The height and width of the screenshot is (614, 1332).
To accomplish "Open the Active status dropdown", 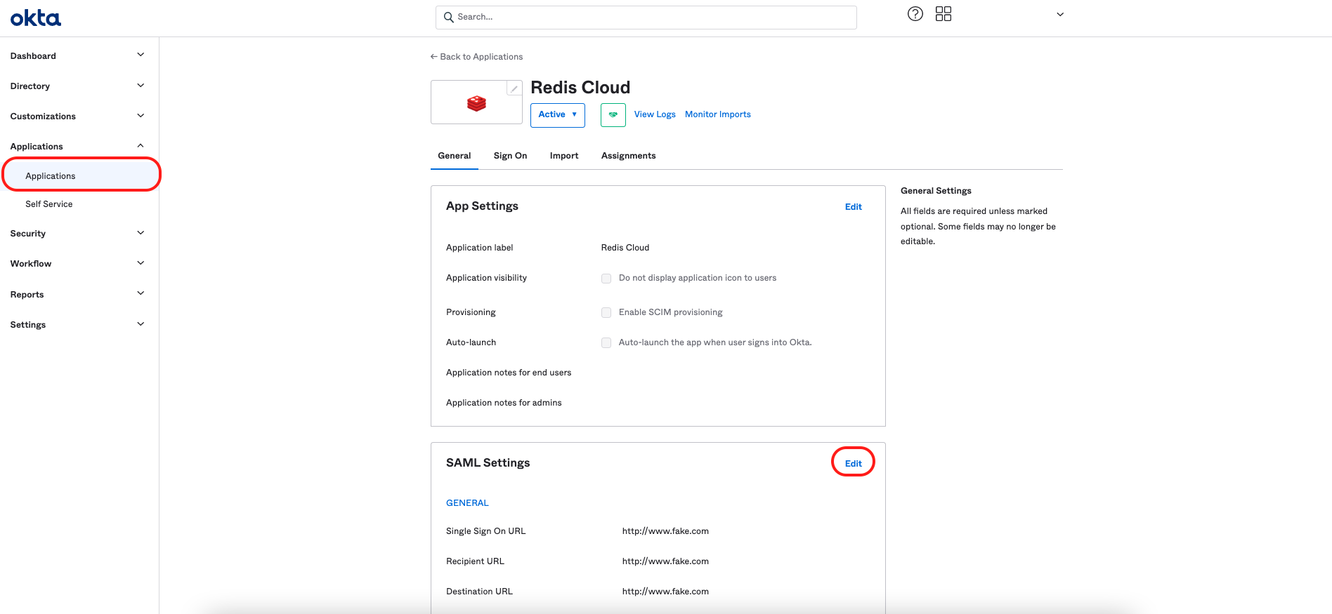I will coord(557,114).
